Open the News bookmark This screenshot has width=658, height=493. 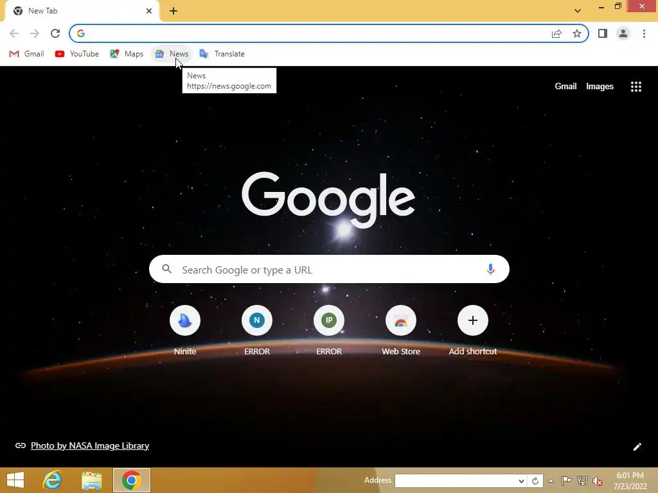coord(172,54)
